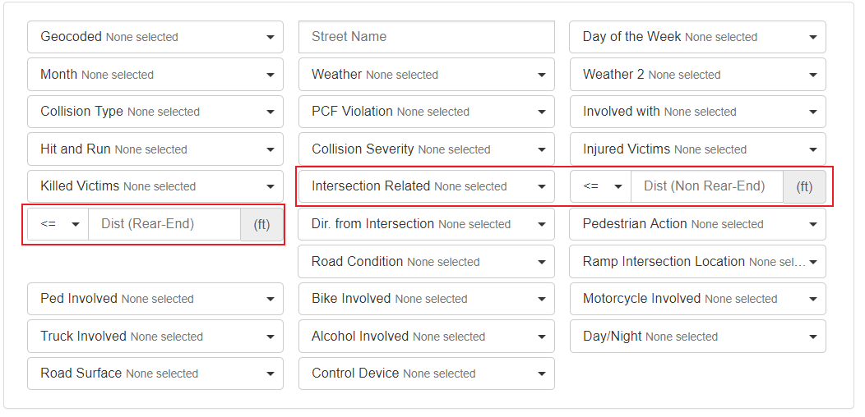Select the Weather dropdown

click(x=426, y=75)
